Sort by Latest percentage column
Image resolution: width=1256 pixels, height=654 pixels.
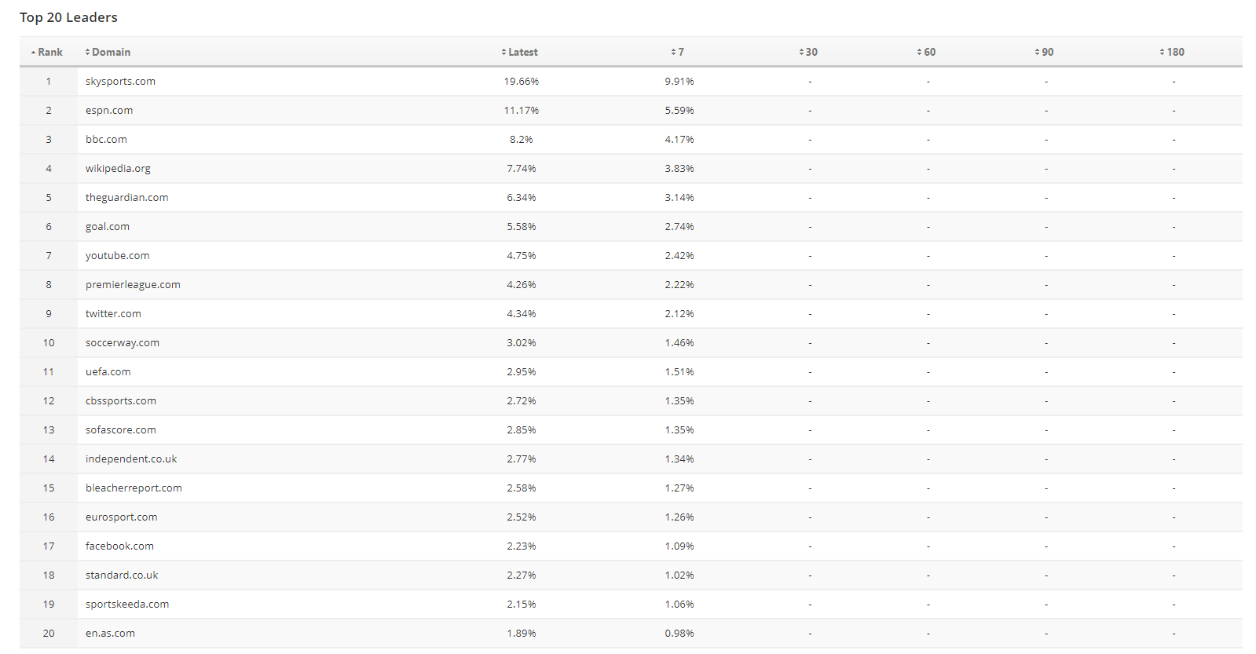coord(520,52)
